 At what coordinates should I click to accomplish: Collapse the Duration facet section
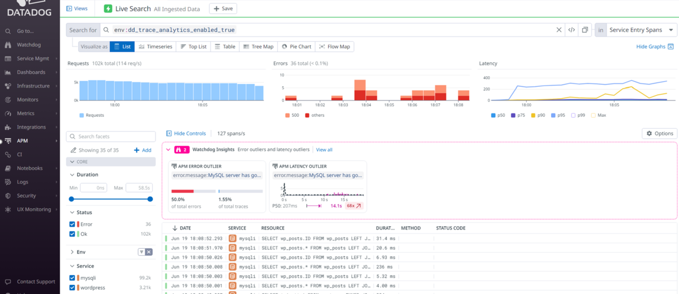72,175
